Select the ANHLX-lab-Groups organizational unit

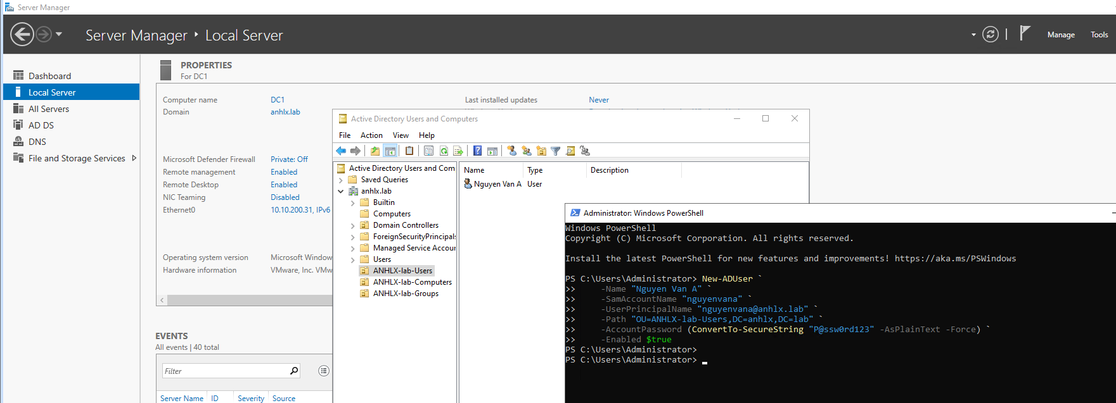point(406,294)
